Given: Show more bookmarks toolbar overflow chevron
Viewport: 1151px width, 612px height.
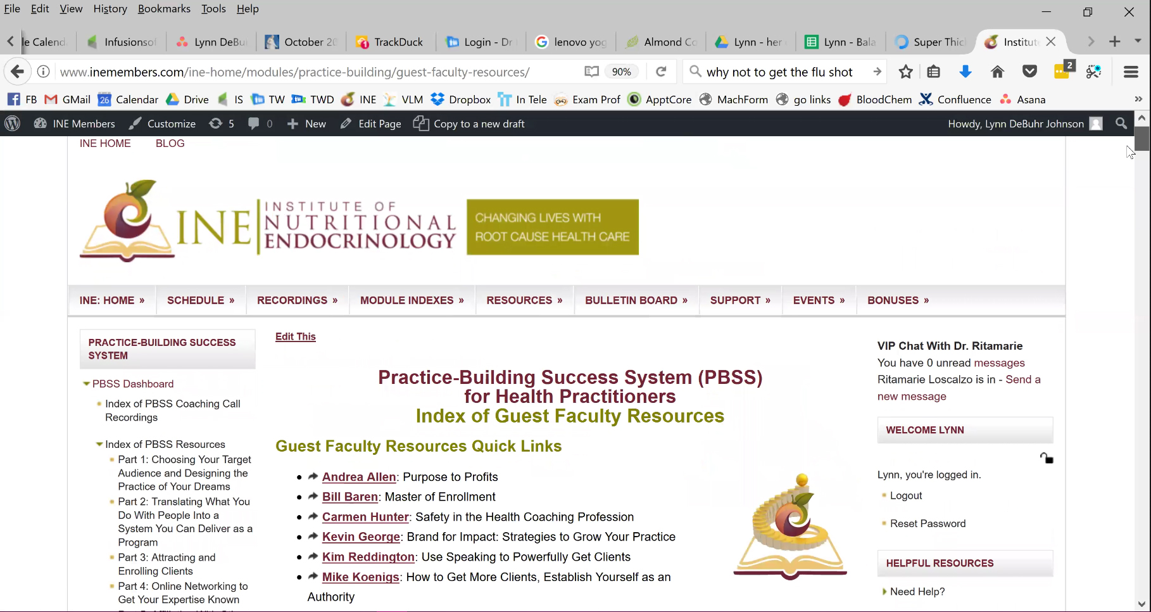Looking at the screenshot, I should click(x=1138, y=99).
